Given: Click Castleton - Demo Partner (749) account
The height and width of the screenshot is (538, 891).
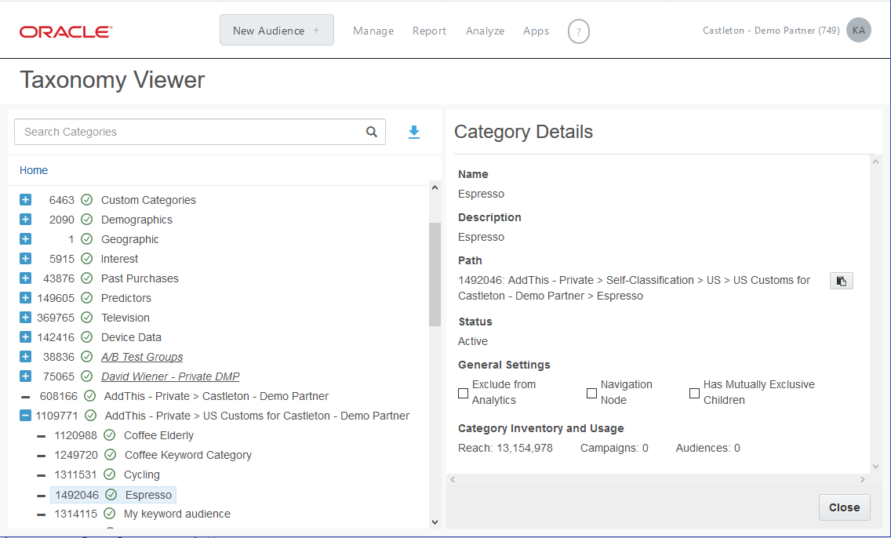Looking at the screenshot, I should (x=771, y=31).
